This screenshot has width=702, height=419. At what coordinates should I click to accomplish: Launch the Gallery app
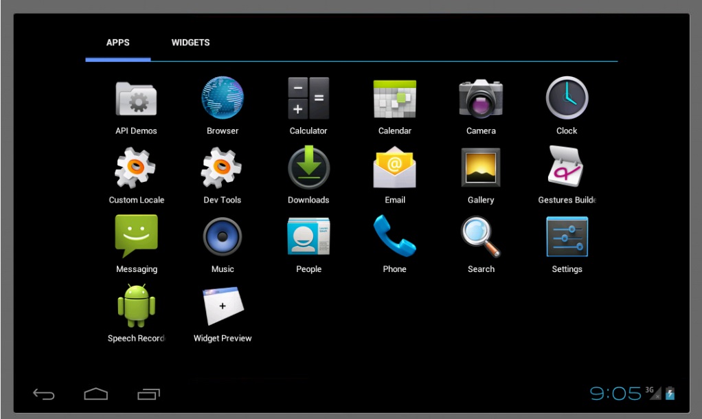pyautogui.click(x=481, y=168)
